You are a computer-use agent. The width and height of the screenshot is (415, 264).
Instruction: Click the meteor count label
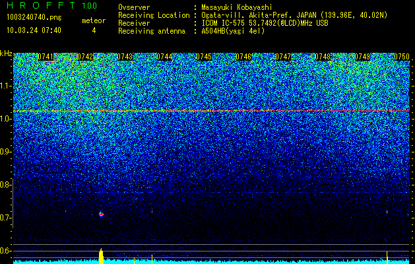point(94,20)
